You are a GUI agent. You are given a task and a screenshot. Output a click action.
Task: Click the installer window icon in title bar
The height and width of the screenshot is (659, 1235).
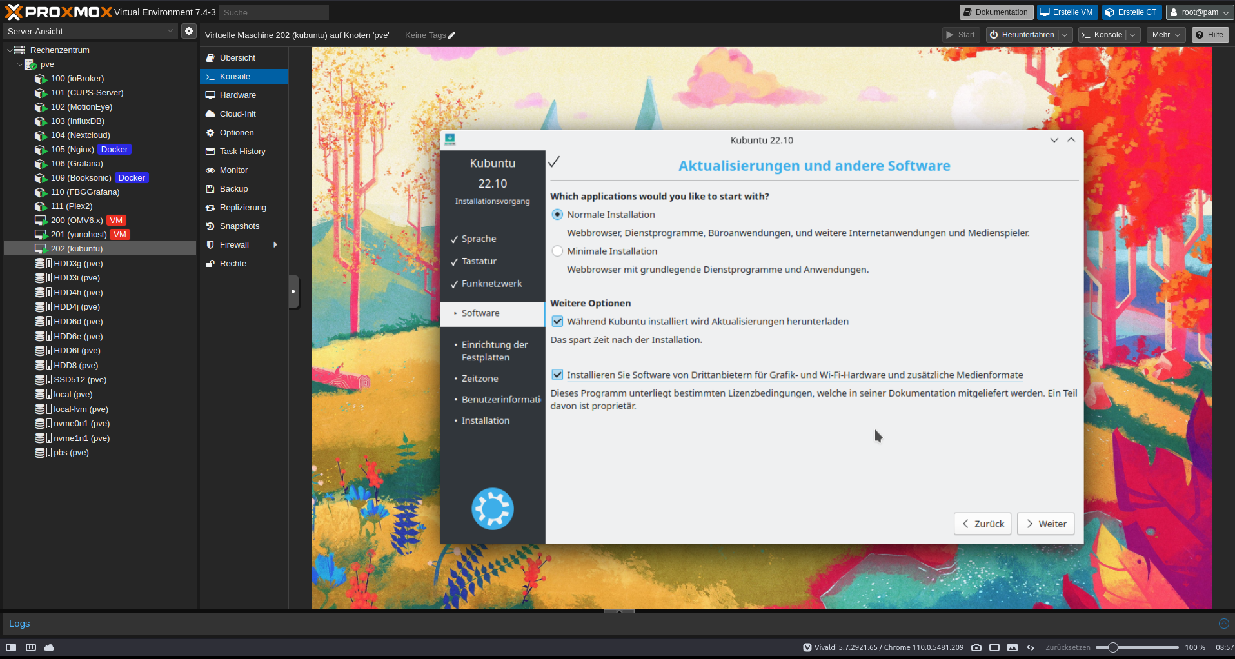pos(450,139)
